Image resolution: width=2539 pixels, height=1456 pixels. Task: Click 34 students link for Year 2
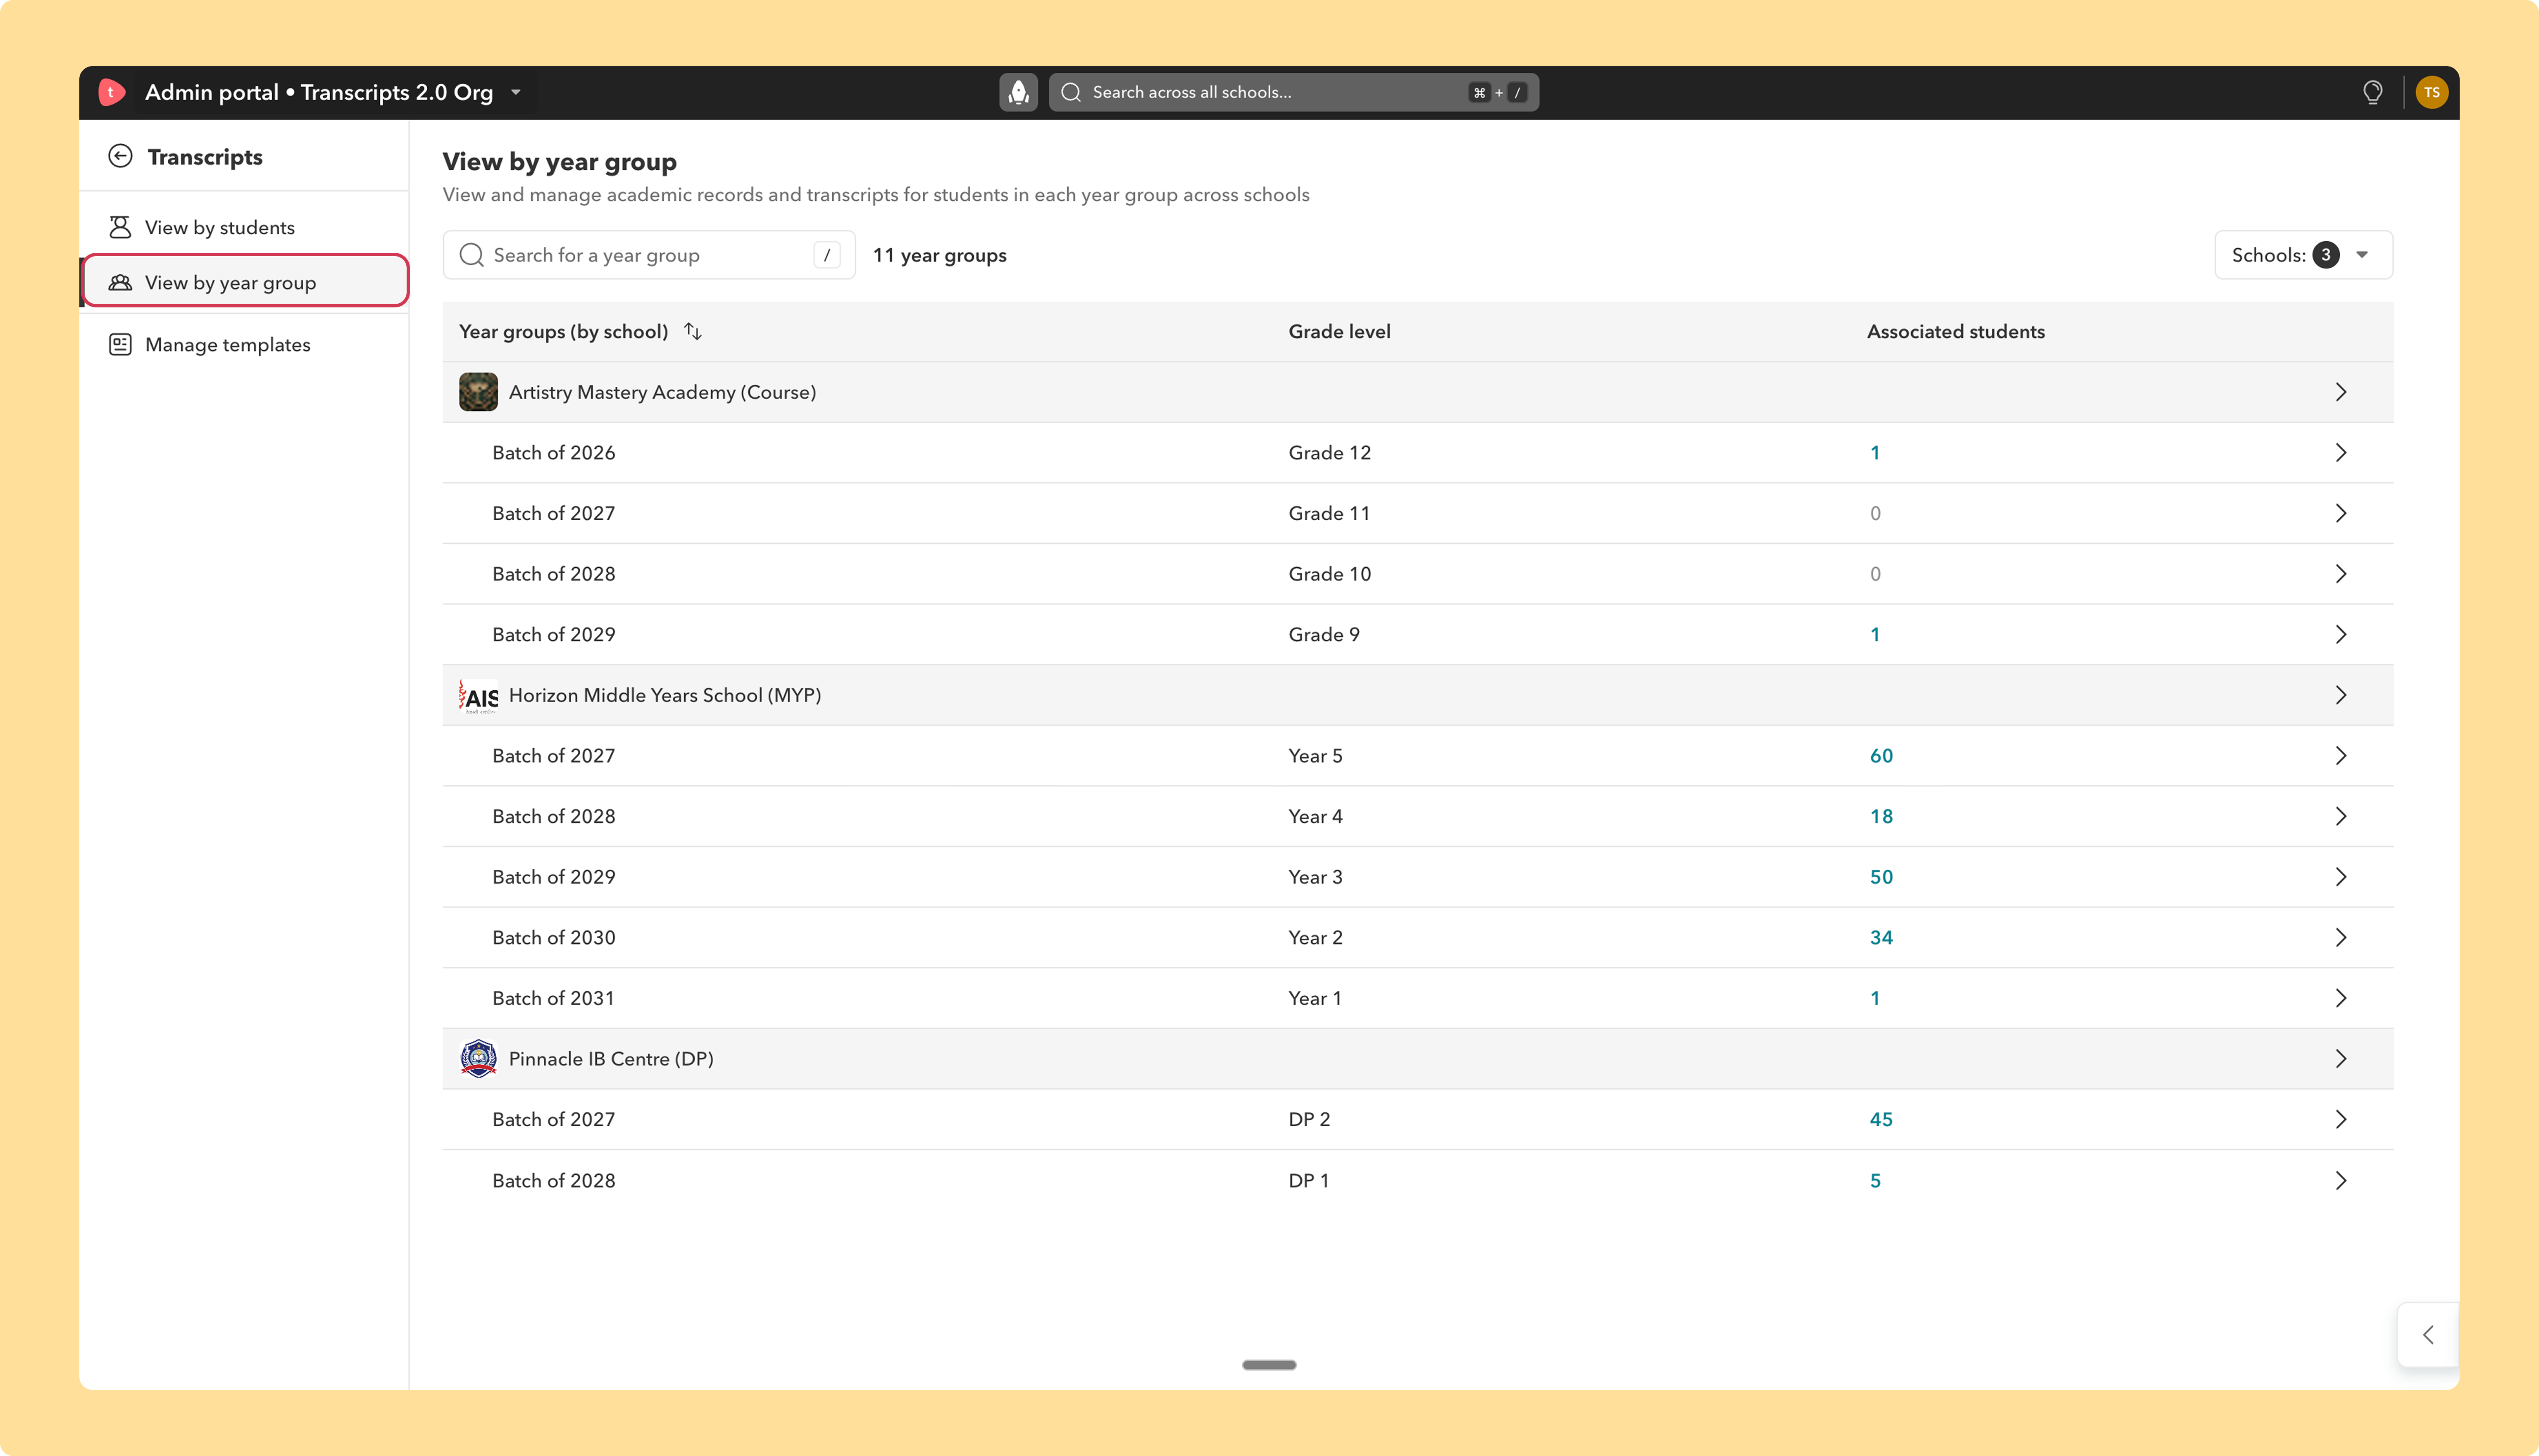click(x=1881, y=937)
